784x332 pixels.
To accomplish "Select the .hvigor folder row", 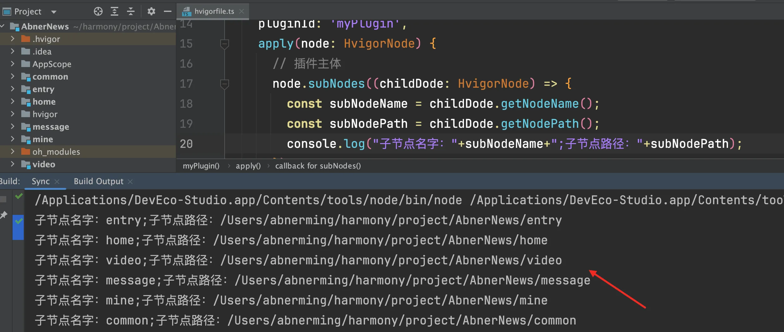I will pyautogui.click(x=88, y=39).
